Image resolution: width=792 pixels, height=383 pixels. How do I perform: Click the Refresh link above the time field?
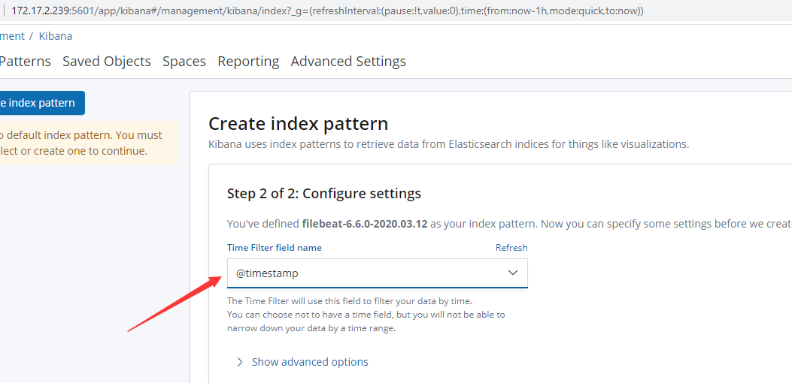tap(511, 248)
